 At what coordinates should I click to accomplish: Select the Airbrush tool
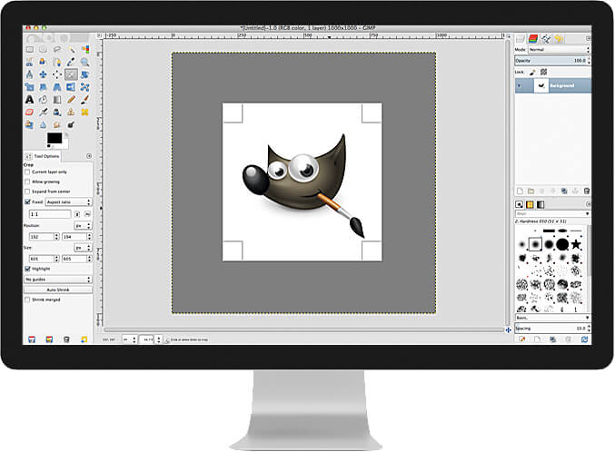click(43, 113)
